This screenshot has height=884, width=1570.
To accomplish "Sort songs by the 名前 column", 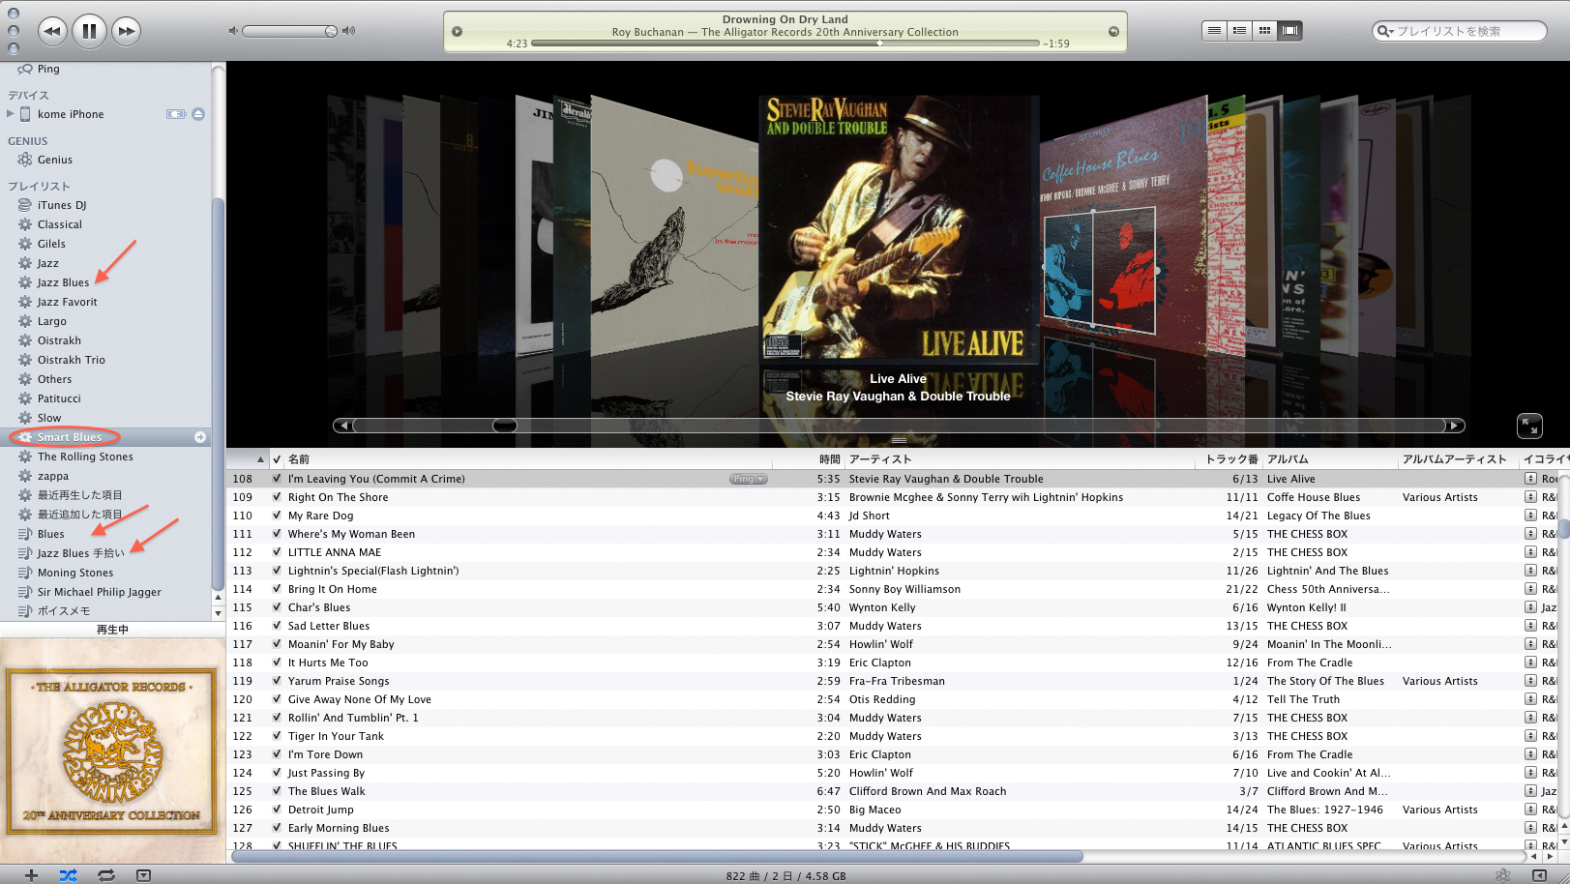I will (299, 459).
